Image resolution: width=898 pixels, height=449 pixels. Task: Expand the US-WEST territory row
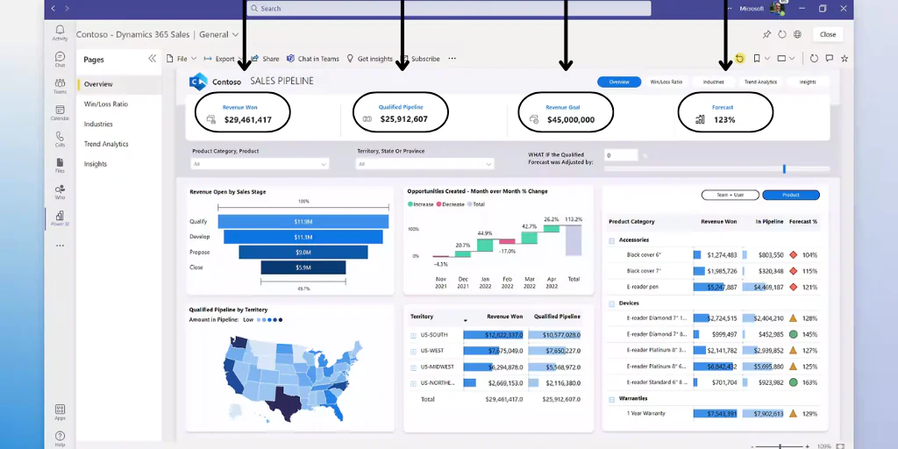click(x=413, y=351)
